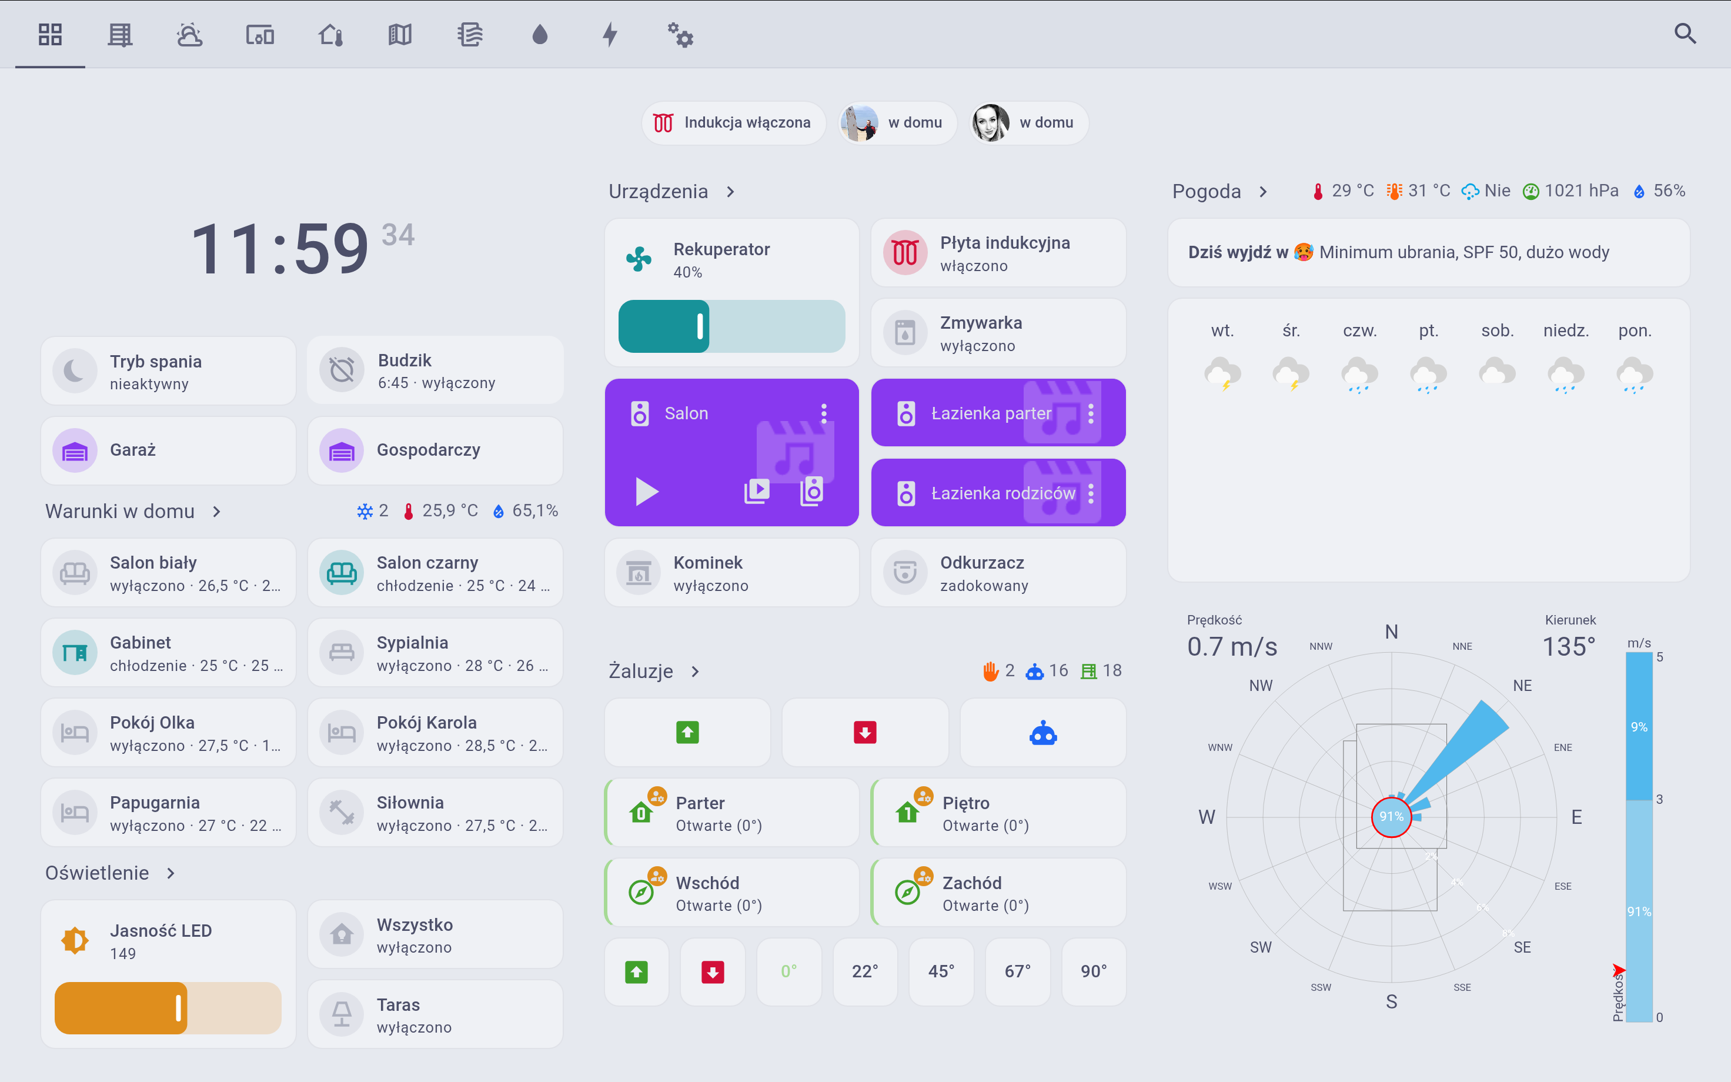
Task: Set blinds tilt to 0°
Action: [x=789, y=973]
